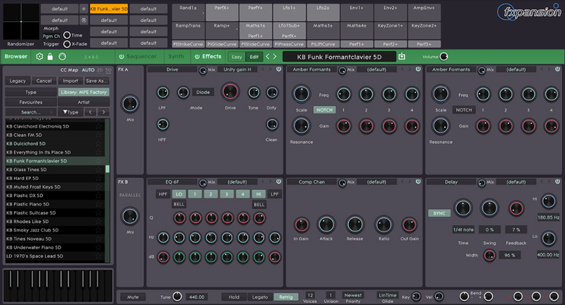Click the Effects section power icon
This screenshot has width=565, height=305.
pos(197,56)
